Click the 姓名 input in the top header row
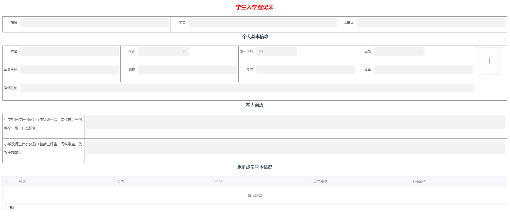The image size is (510, 219). click(x=95, y=22)
